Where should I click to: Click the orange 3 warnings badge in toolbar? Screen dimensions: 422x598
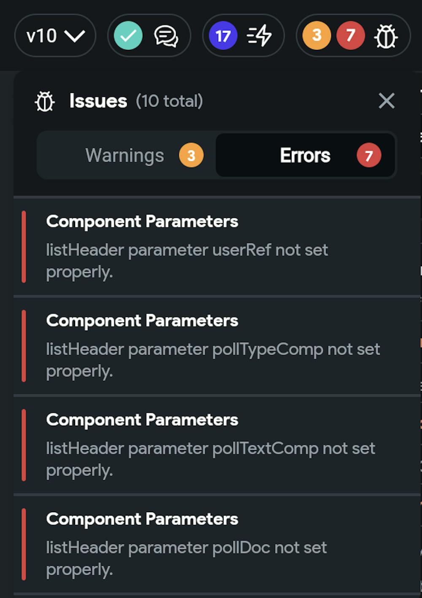(316, 35)
